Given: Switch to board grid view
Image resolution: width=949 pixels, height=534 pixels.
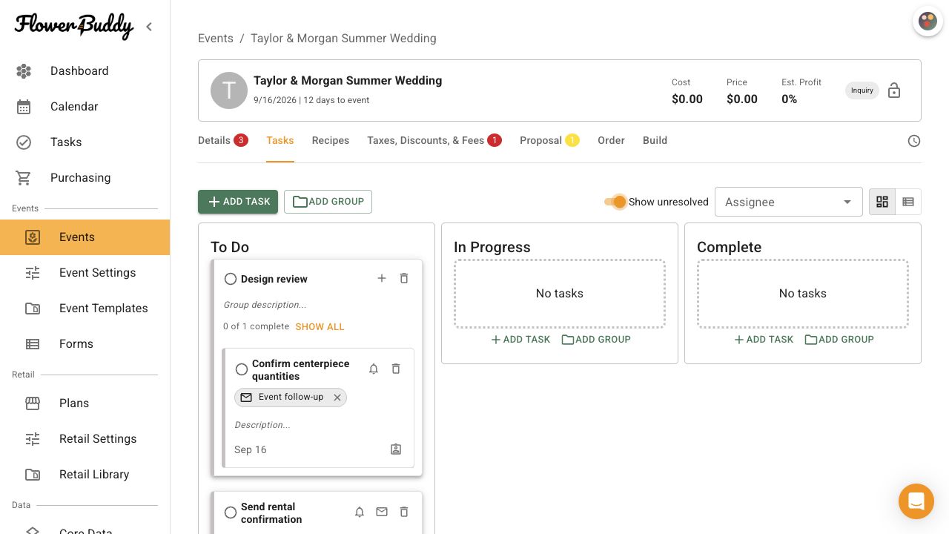Looking at the screenshot, I should click(882, 202).
